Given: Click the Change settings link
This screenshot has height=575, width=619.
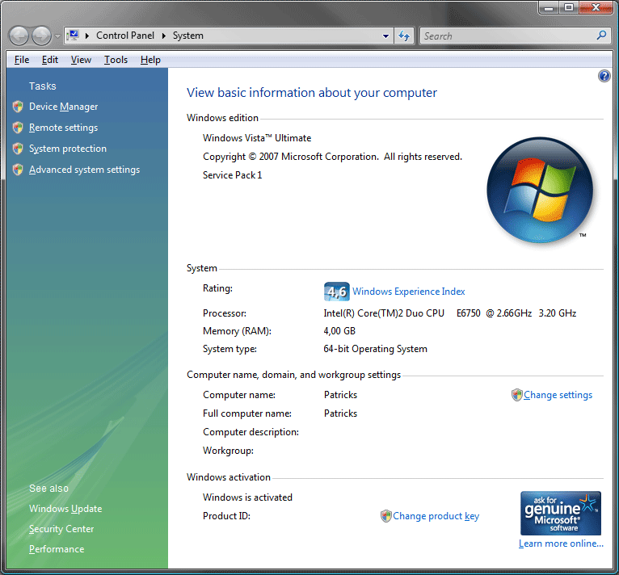Looking at the screenshot, I should [x=558, y=395].
